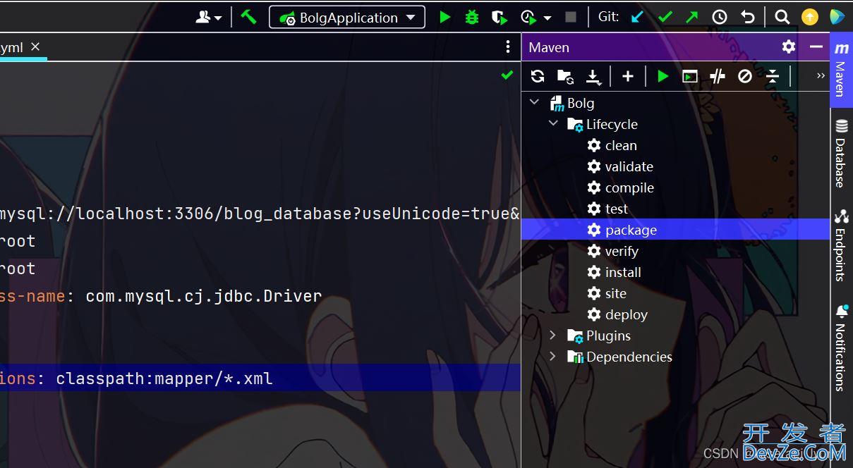The height and width of the screenshot is (468, 853).
Task: Run with coverage shield icon
Action: coord(499,17)
